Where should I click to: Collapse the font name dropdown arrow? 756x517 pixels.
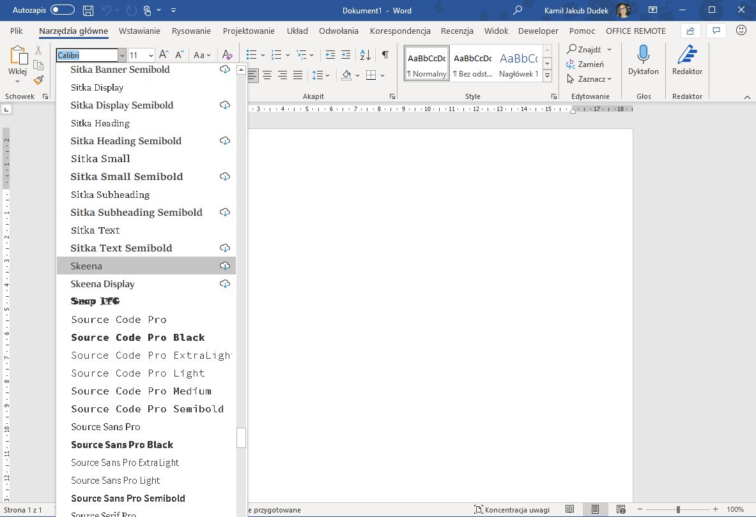pos(122,56)
